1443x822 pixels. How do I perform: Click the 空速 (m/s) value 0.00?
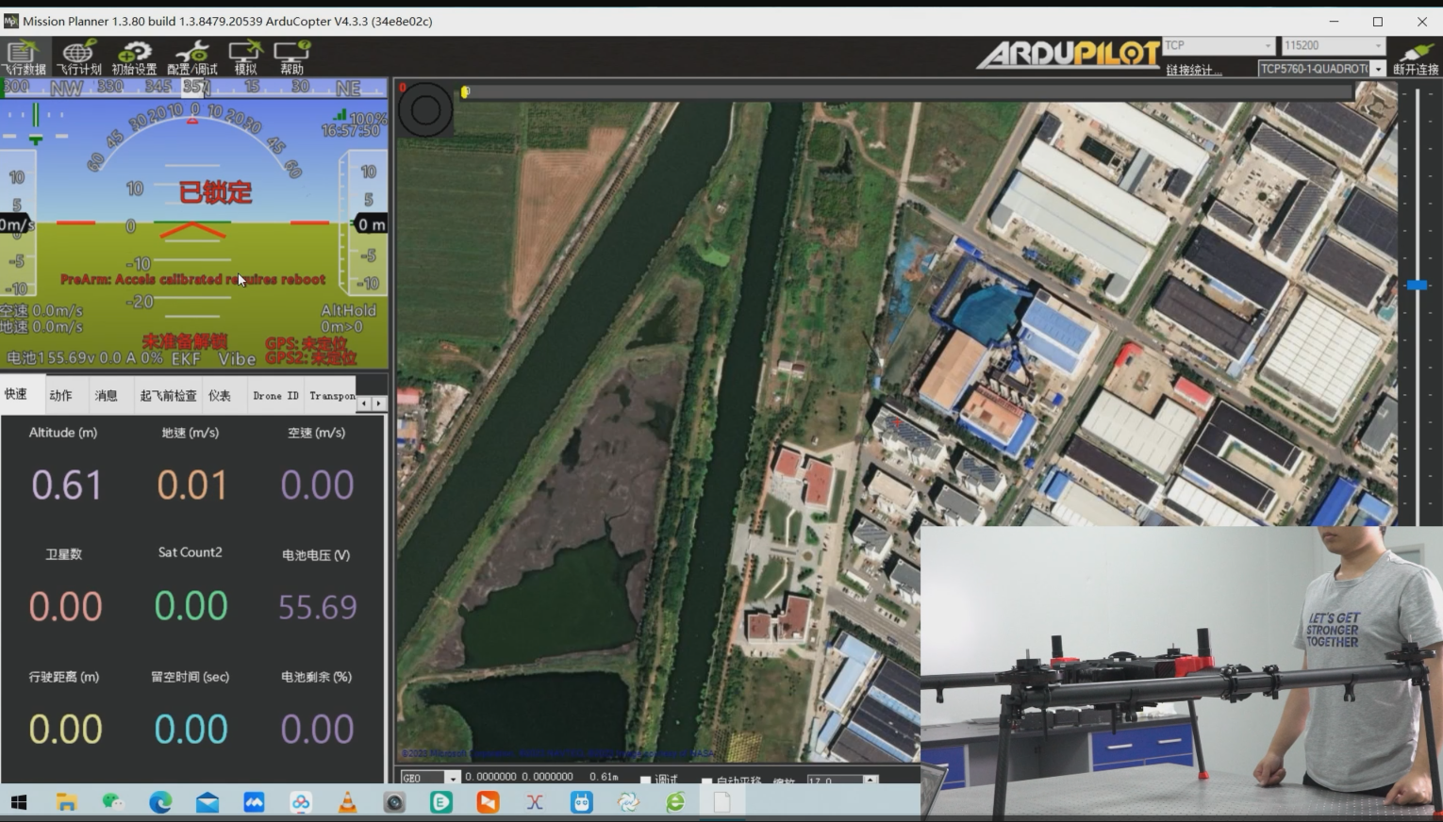click(x=317, y=485)
